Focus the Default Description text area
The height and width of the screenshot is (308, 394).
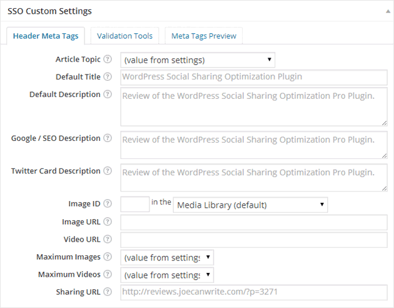pos(254,106)
